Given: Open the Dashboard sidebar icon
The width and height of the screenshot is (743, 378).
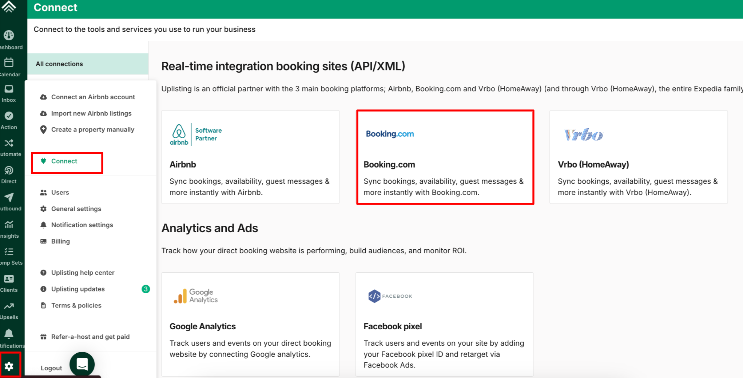Looking at the screenshot, I should click(9, 35).
